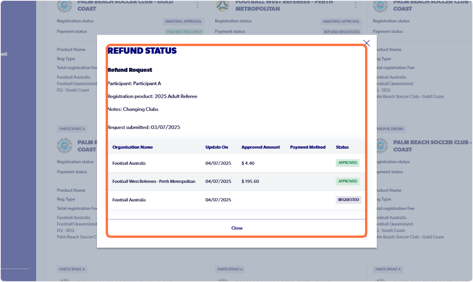Click the Payment Method column header
Viewport: 473px width, 282px height.
(308, 147)
